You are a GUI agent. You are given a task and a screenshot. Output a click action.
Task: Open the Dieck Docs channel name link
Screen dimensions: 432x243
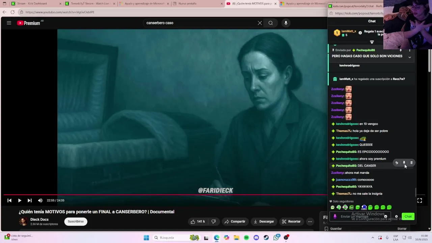pyautogui.click(x=39, y=219)
